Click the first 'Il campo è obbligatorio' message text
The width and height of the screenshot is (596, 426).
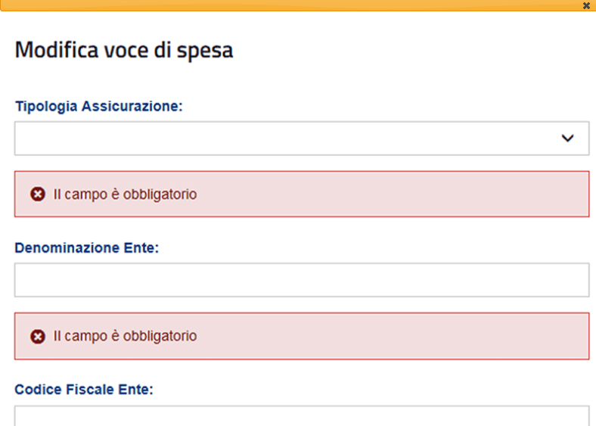click(125, 194)
